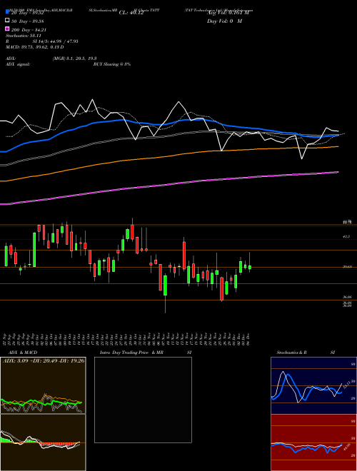
Task: Click the 'ADX signal:' label
Action: point(18,64)
